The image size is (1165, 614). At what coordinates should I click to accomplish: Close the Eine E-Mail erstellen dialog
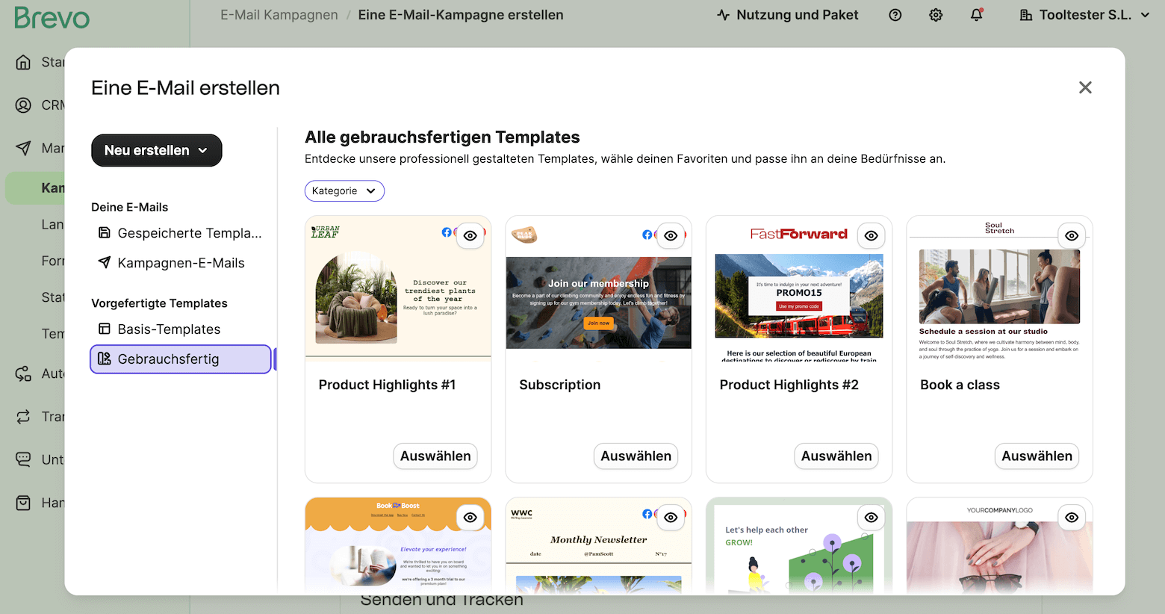tap(1085, 87)
